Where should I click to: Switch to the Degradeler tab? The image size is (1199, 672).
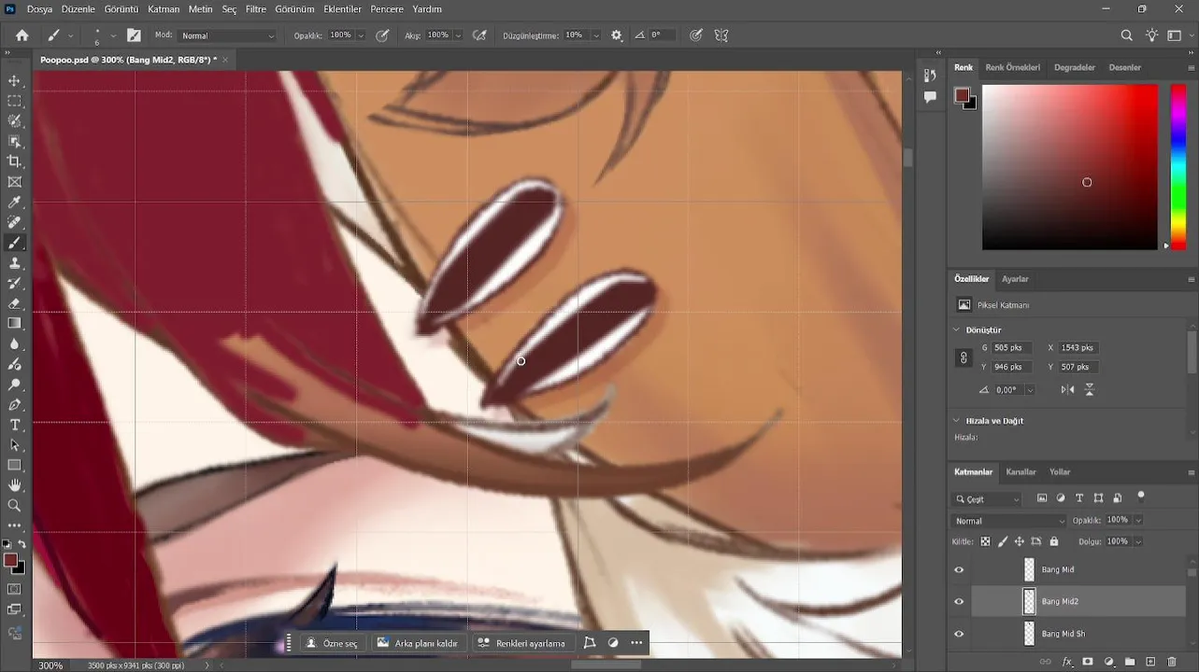1074,67
